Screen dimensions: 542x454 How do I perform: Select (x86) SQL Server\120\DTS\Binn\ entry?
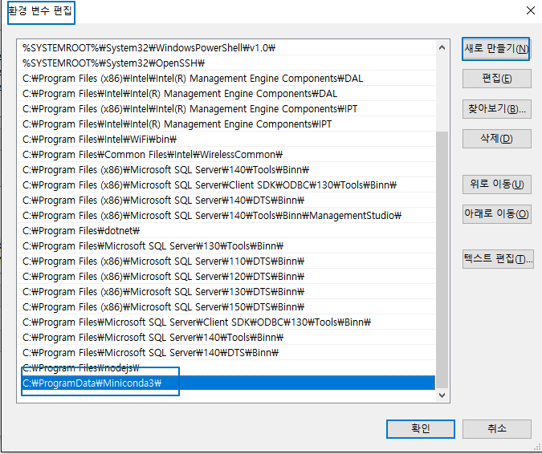226,276
